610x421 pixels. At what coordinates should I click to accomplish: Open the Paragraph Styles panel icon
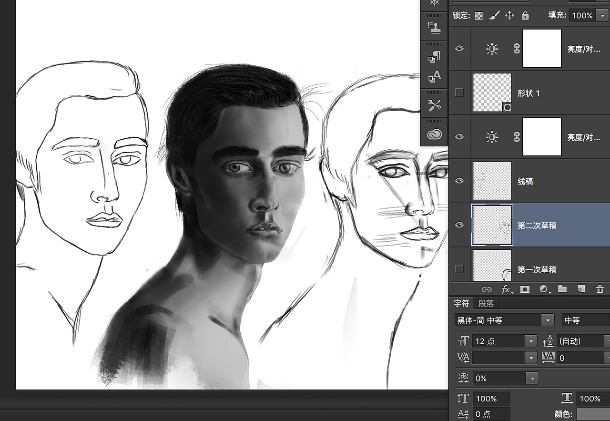tap(434, 58)
